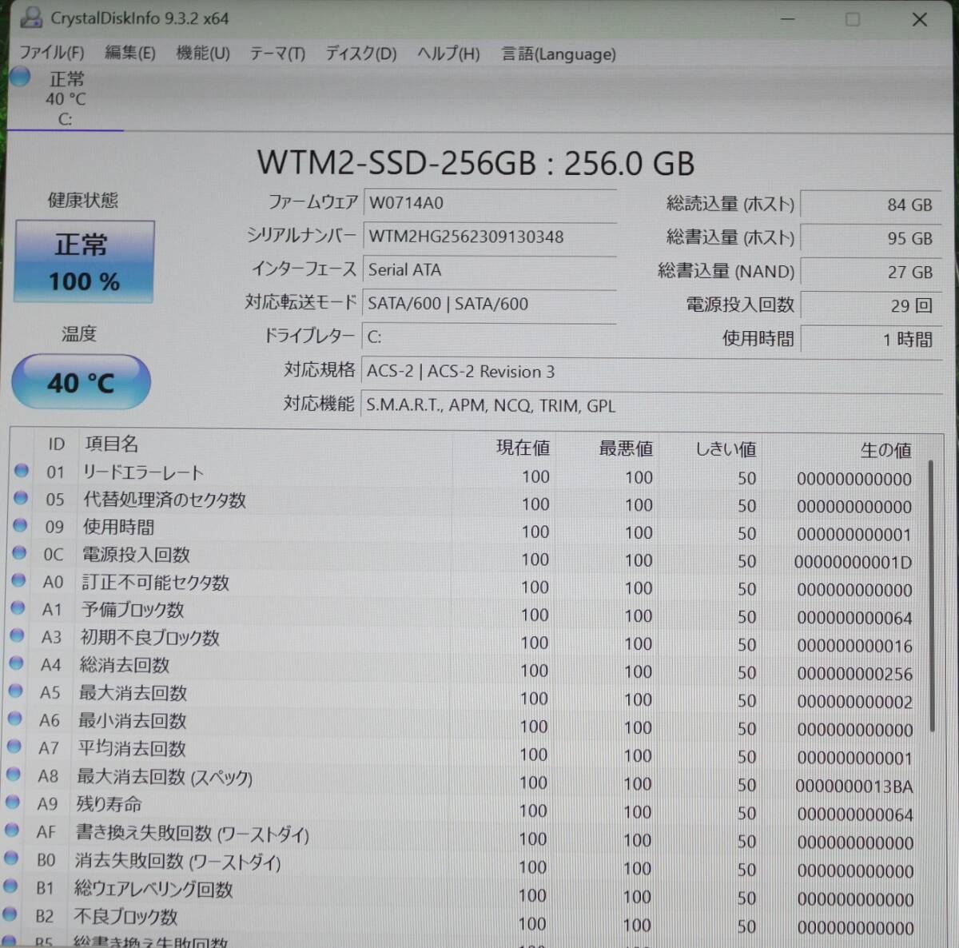959x948 pixels.
Task: Click the 正常 100% health status button
Action: [x=83, y=261]
